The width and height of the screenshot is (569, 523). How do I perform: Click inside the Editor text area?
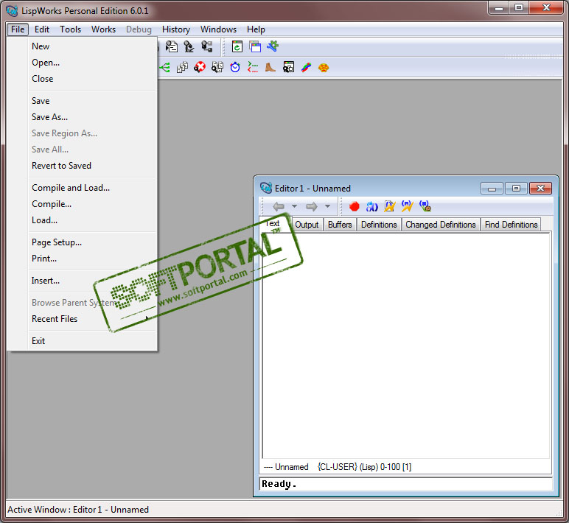pyautogui.click(x=405, y=345)
